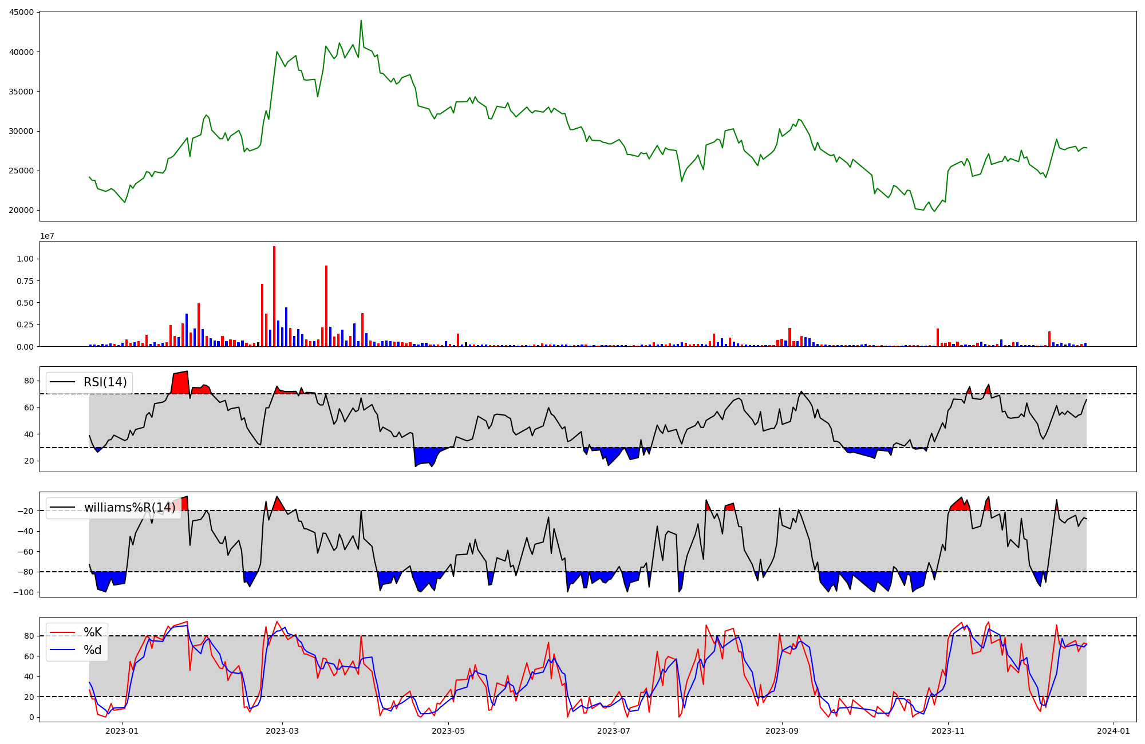The height and width of the screenshot is (744, 1145).
Task: Click the tallest red volume bar
Action: (274, 296)
